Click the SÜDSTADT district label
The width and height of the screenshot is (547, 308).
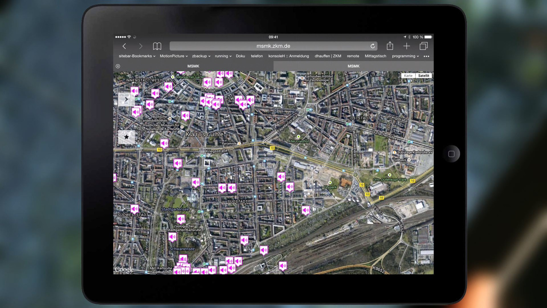click(237, 201)
